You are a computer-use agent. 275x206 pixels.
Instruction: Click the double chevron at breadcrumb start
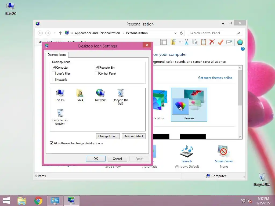pos(71,33)
